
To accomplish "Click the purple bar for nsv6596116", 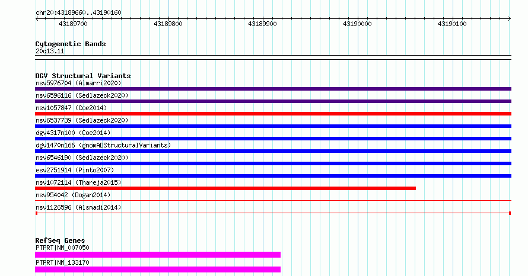I will (273, 101).
